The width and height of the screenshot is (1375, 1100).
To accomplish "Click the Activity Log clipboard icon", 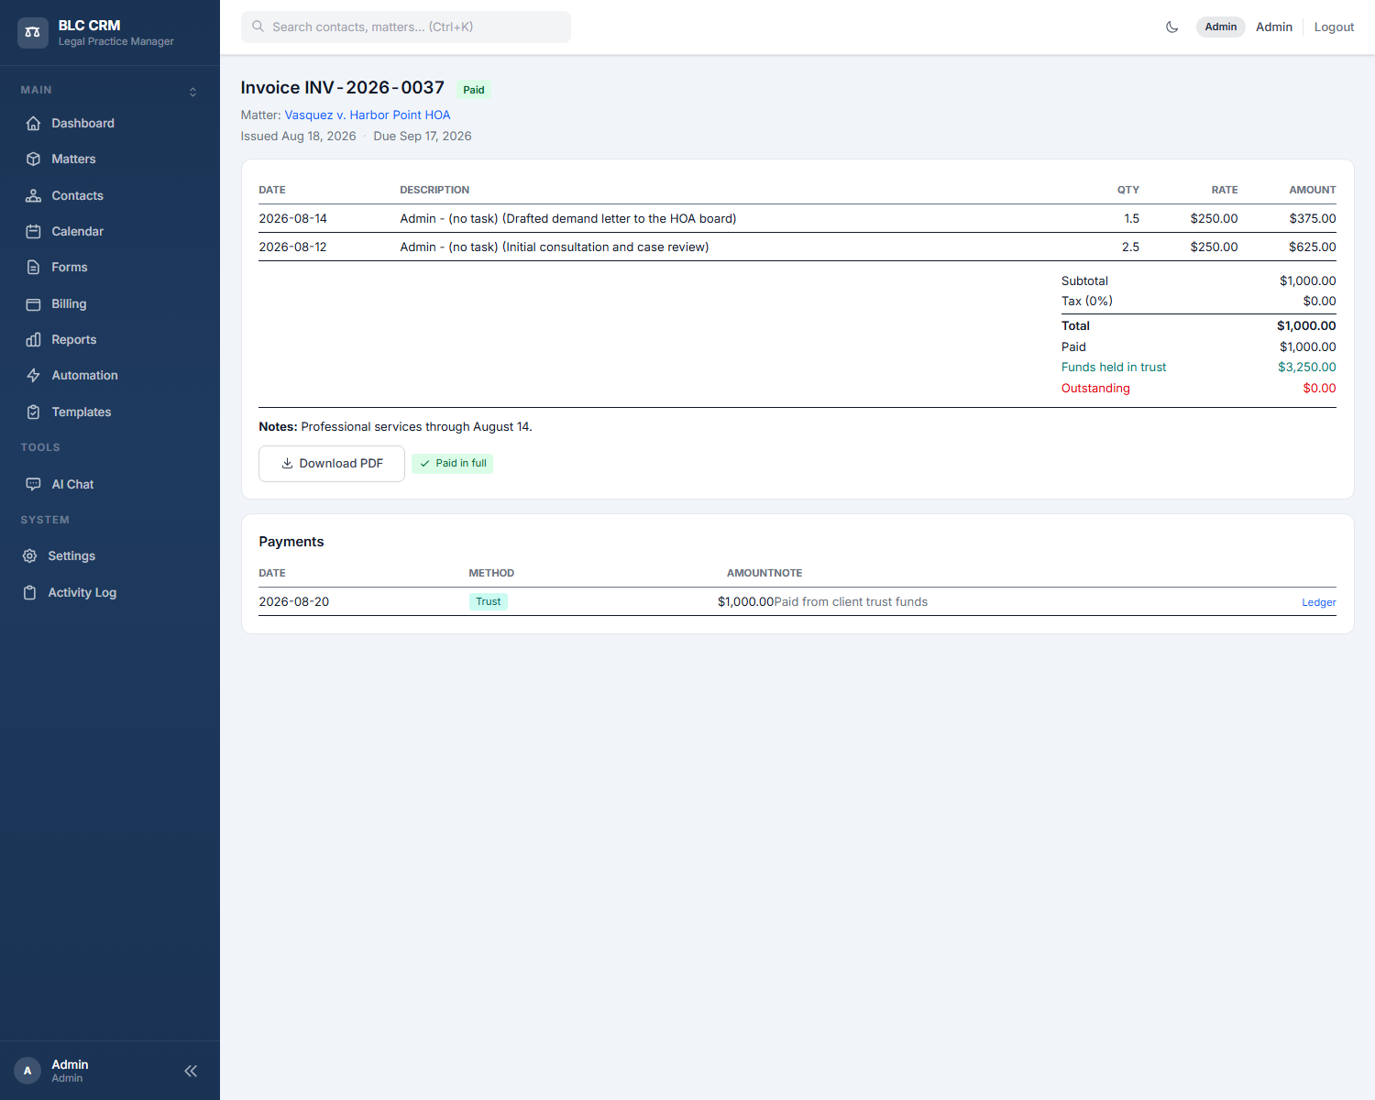I will pyautogui.click(x=30, y=592).
